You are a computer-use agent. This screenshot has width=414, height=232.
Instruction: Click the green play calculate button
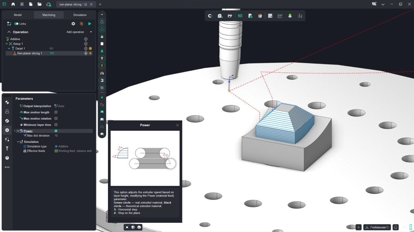click(x=90, y=24)
